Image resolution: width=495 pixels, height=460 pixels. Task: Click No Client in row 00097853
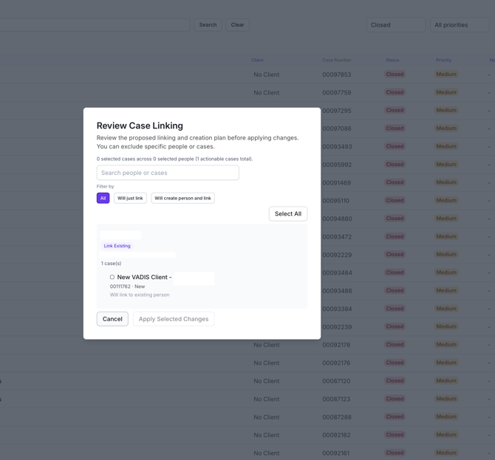tap(267, 75)
